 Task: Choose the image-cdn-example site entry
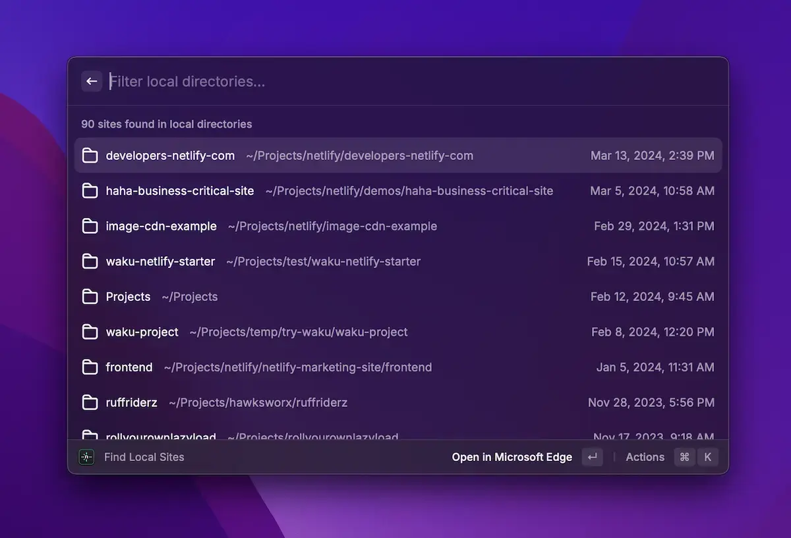[161, 226]
